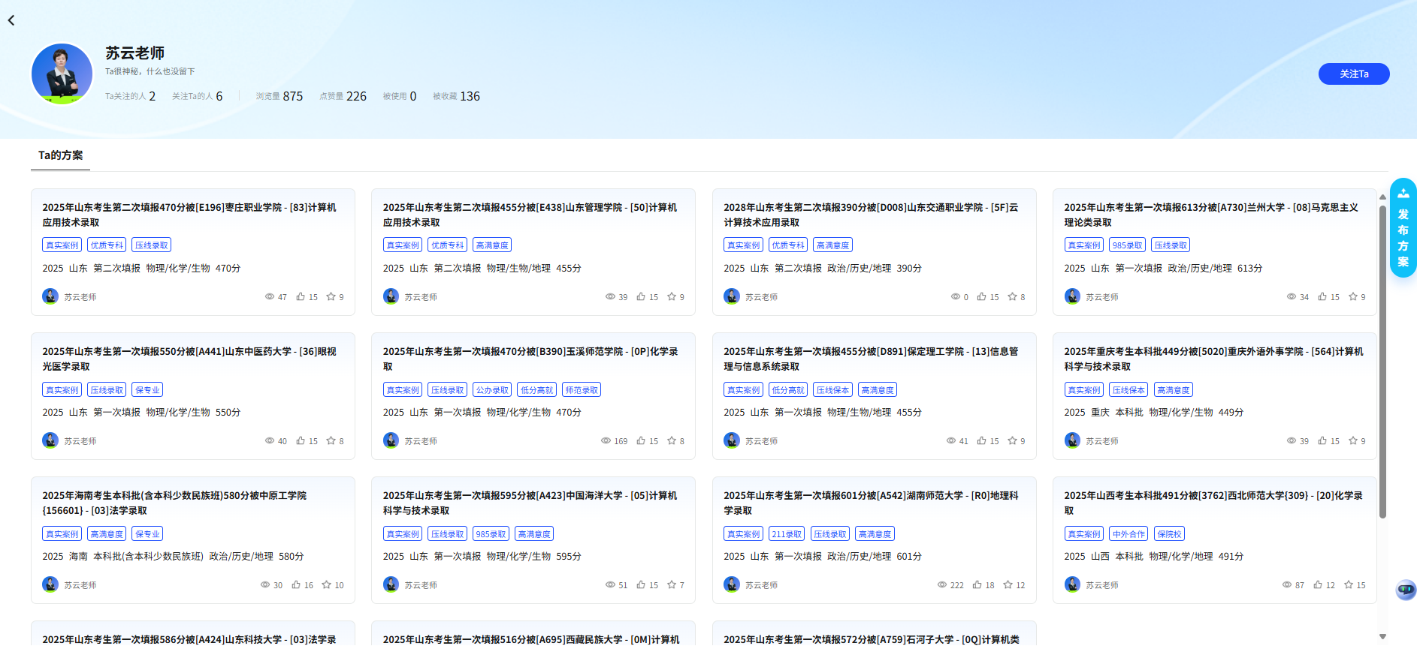Open 苏云老师's profile avatar in header
Viewport: 1417px width, 649px height.
62,74
